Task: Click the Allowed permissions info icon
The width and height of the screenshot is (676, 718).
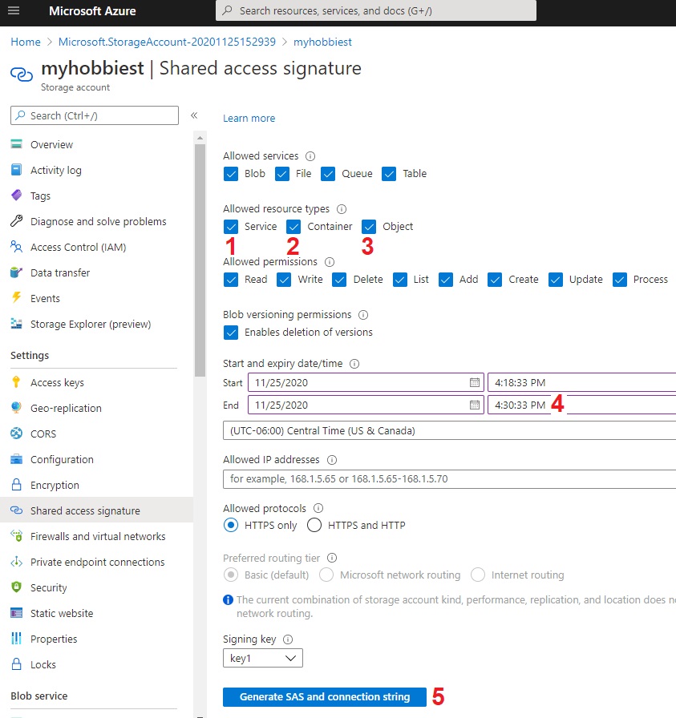Action: pos(330,262)
